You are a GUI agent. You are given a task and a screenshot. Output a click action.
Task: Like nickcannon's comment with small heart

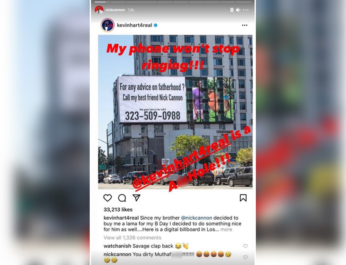pyautogui.click(x=245, y=257)
